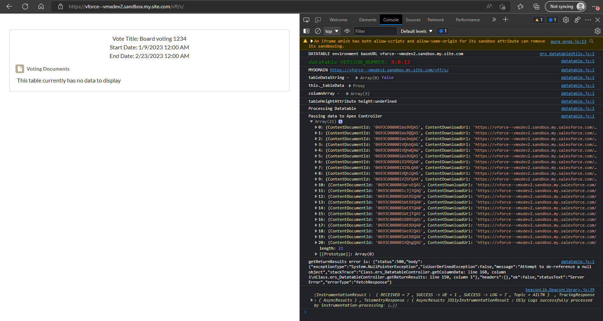Open profile via Not syncing button
603x321 pixels.
pos(566,6)
